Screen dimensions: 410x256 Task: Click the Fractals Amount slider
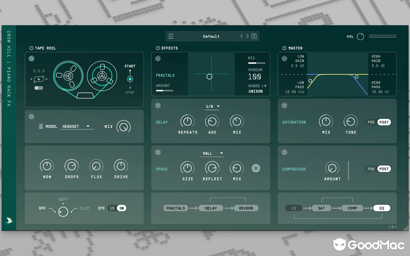[x=165, y=91]
